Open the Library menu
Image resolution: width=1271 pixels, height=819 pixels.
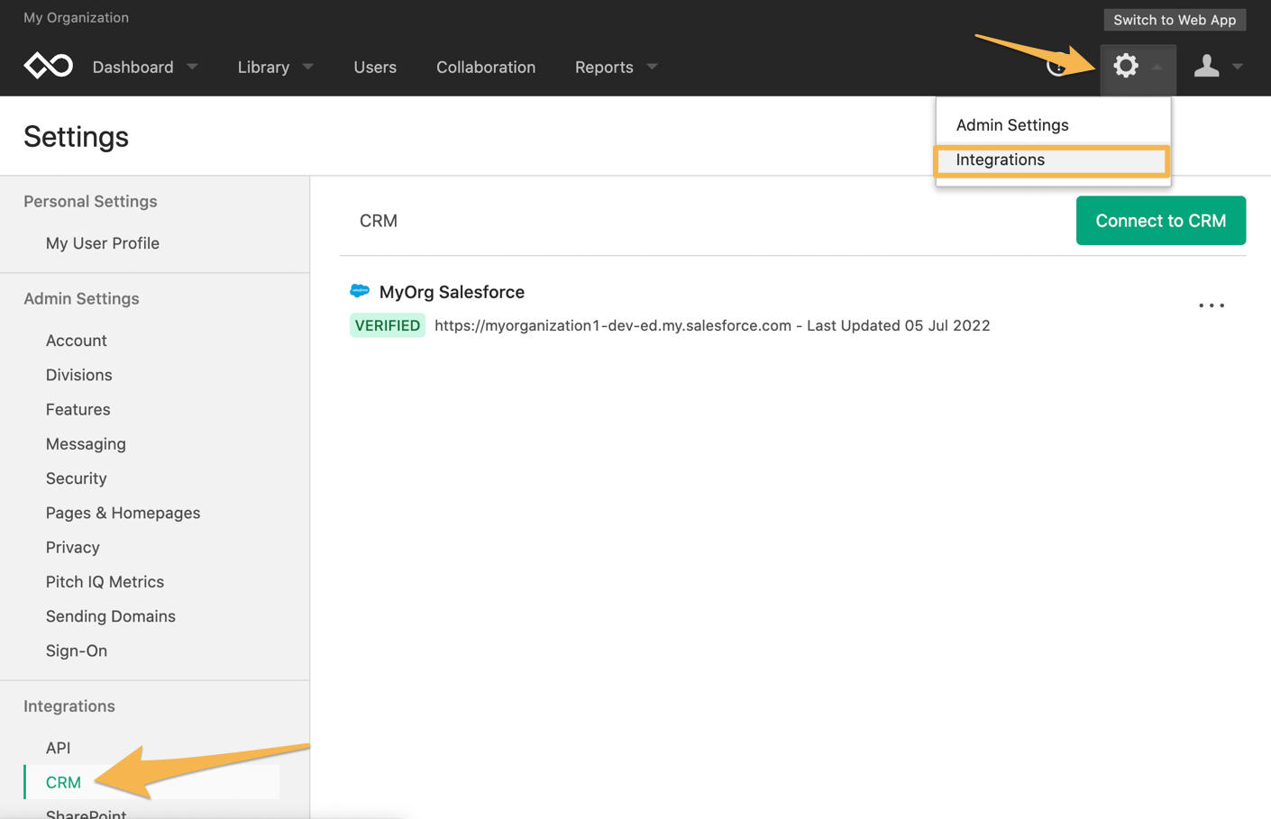[x=263, y=67]
